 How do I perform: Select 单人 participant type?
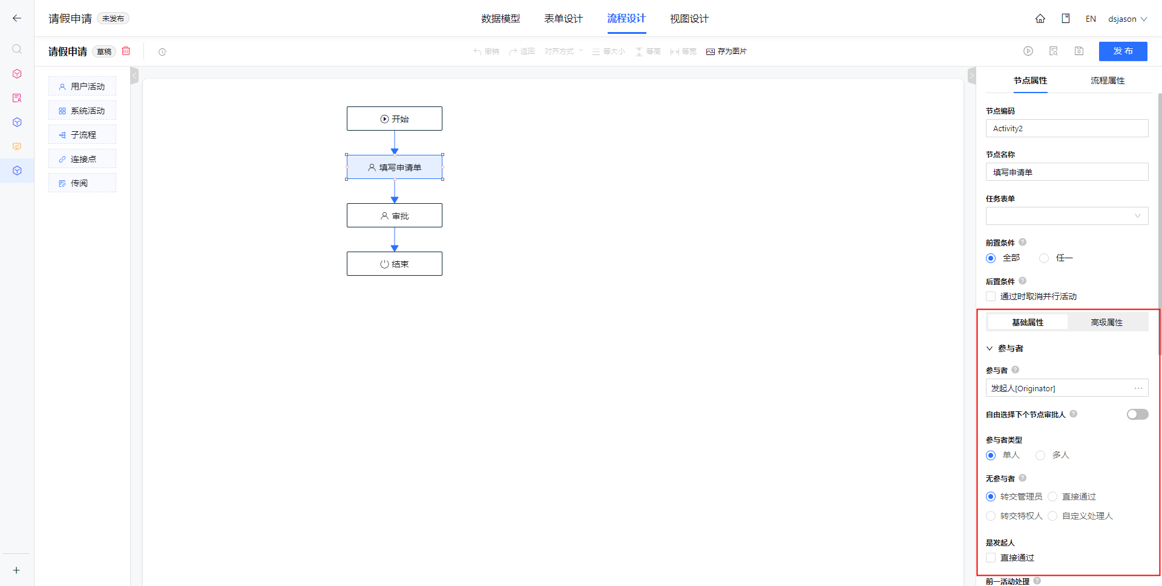click(991, 455)
